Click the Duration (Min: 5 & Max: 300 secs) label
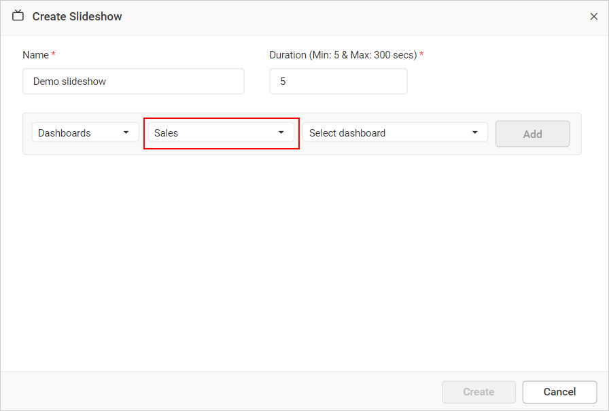609x411 pixels. click(342, 54)
